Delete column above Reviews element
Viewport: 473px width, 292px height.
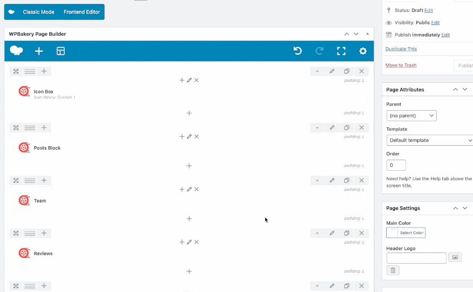point(196,242)
